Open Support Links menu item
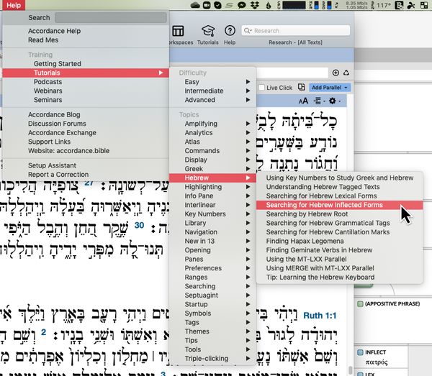Image resolution: width=432 pixels, height=376 pixels. [86, 142]
